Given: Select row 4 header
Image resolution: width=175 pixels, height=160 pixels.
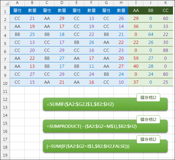Looking at the screenshot, I should 5,34.
